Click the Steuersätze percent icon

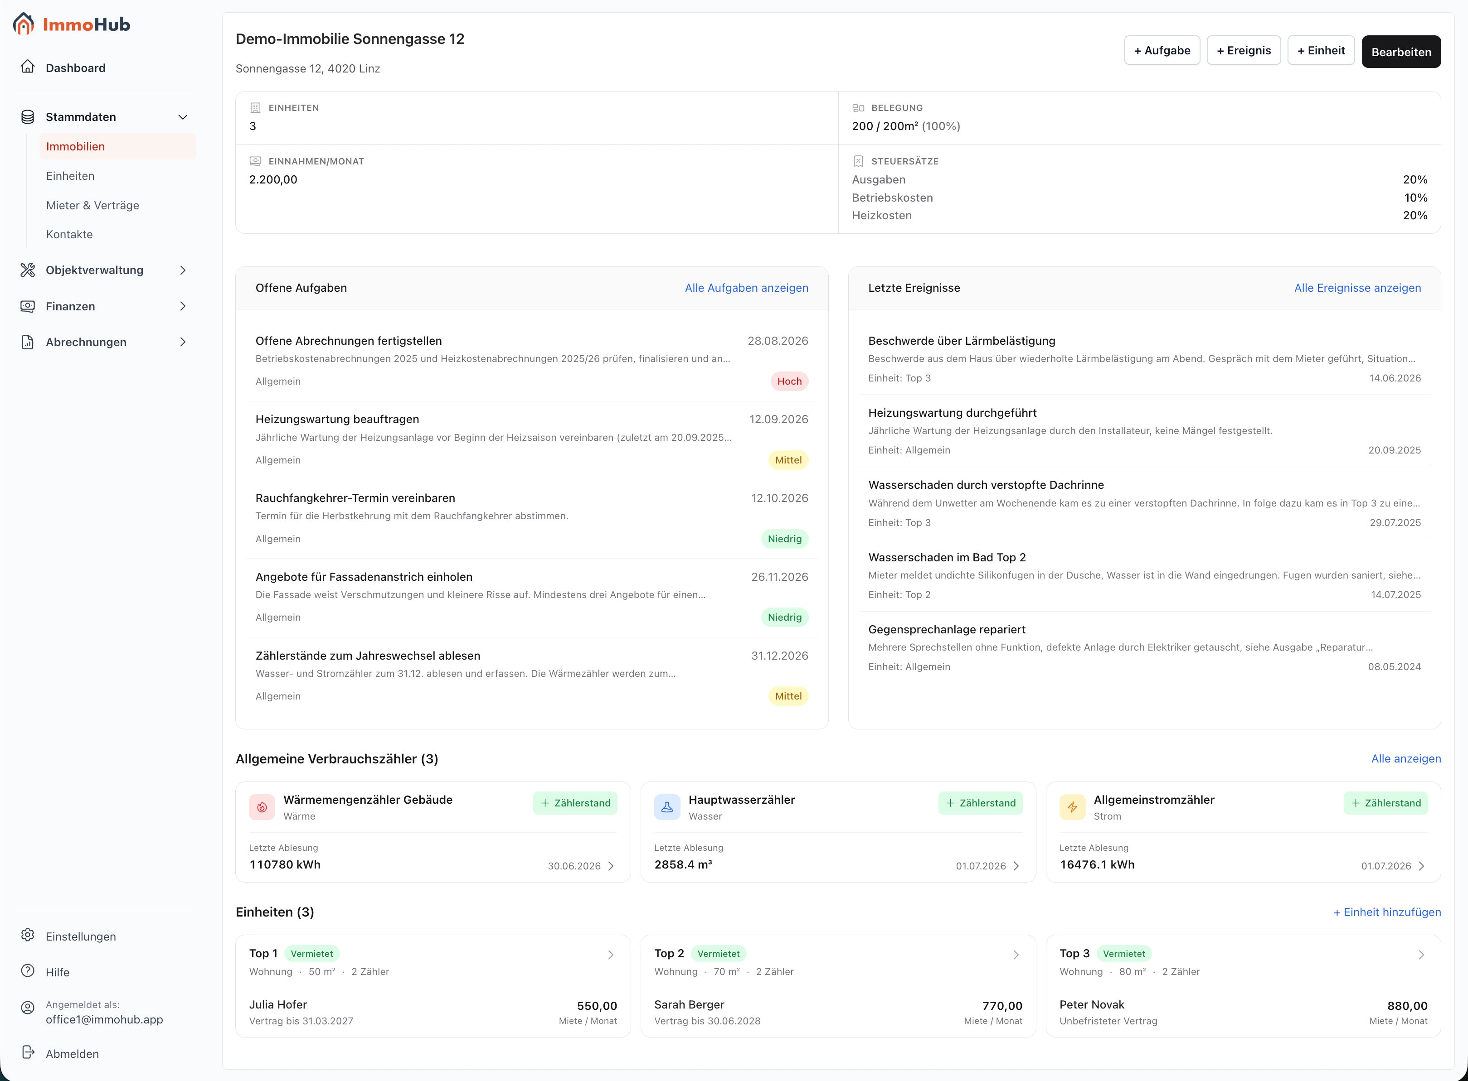858,161
